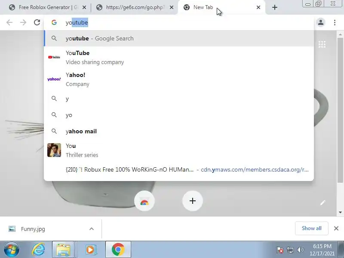Reload the page with refresh icon
The height and width of the screenshot is (258, 344).
(x=37, y=22)
